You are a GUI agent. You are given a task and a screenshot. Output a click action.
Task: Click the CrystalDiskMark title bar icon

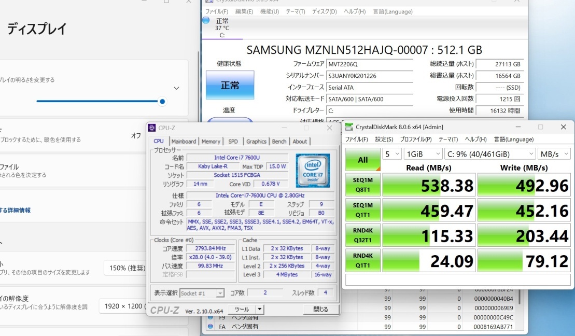[x=349, y=127]
